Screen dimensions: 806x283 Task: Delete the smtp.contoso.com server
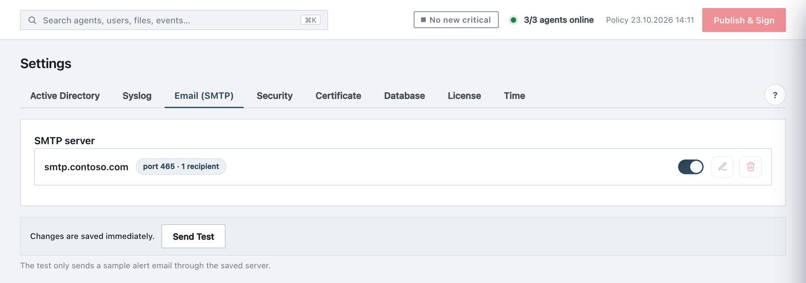[x=750, y=167]
